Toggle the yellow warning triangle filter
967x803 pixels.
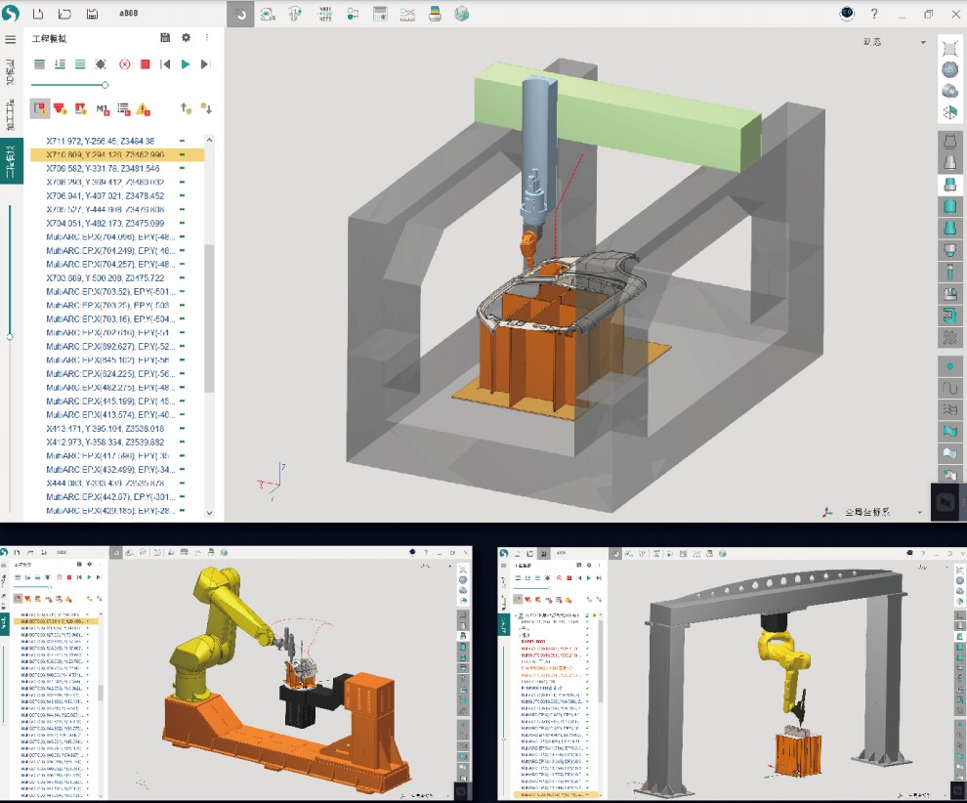click(143, 109)
